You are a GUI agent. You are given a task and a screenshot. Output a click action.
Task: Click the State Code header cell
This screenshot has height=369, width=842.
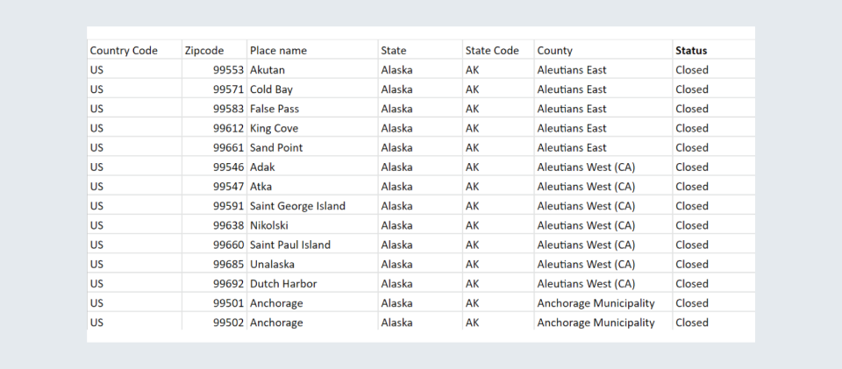[x=492, y=51]
